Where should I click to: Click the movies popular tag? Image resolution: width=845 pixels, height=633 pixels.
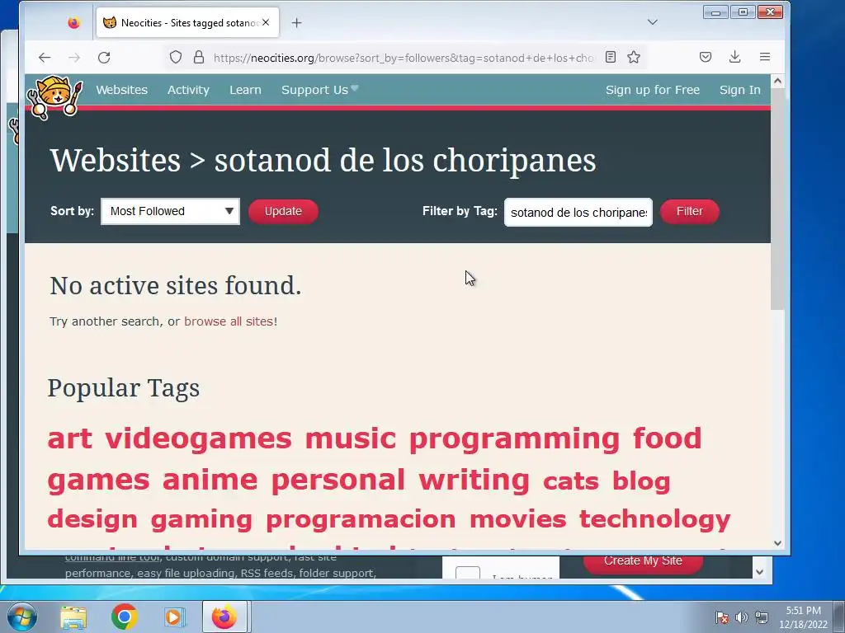click(x=517, y=519)
